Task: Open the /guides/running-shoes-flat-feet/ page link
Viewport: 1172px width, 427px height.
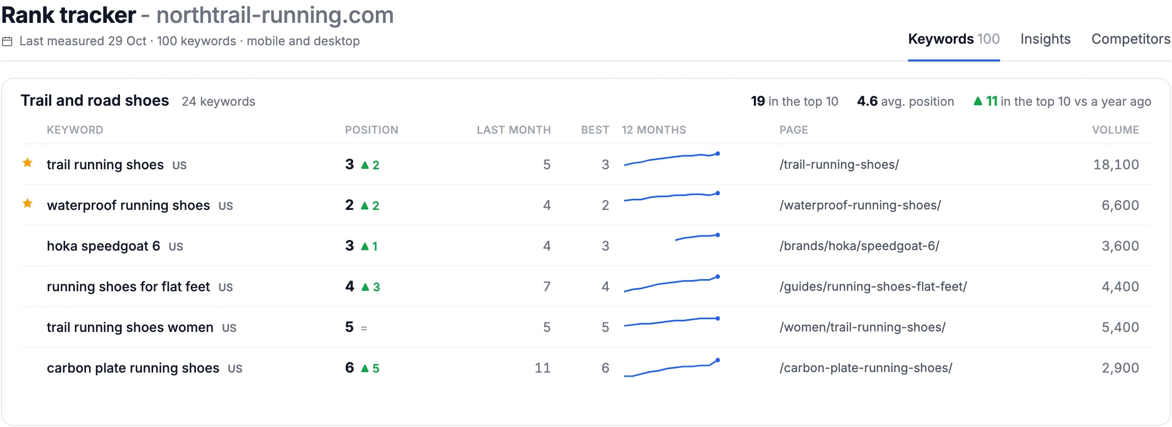Action: (x=873, y=287)
